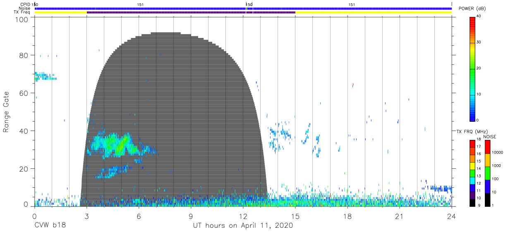Viewport: 508px width, 234px height.
Task: Pick green segment of NOISE colorbar
Action: click(487, 173)
